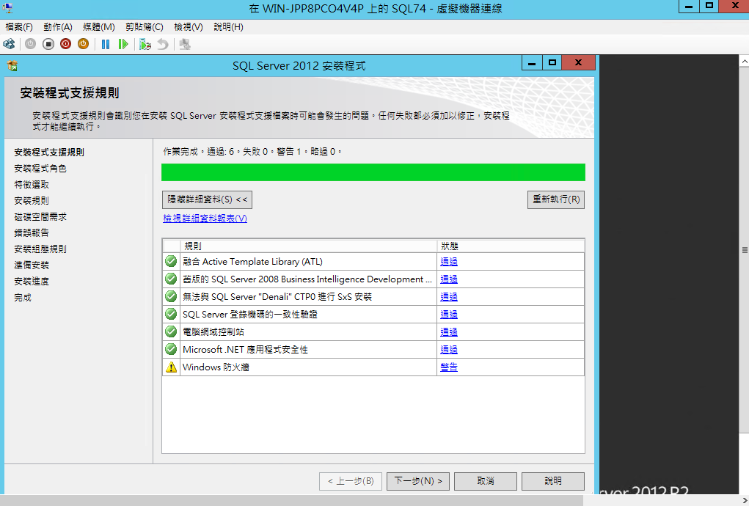Image resolution: width=749 pixels, height=506 pixels.
Task: Open the 檔案(F) menu
Action: click(18, 27)
